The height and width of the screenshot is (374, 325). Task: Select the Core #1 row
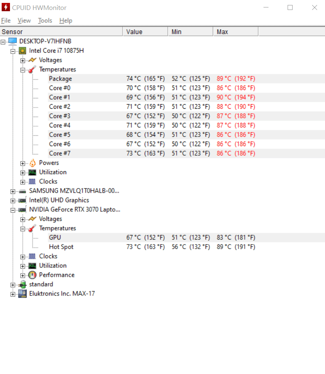(186, 97)
